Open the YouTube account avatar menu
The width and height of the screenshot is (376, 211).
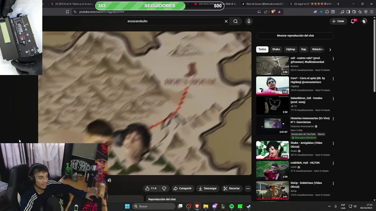(364, 21)
